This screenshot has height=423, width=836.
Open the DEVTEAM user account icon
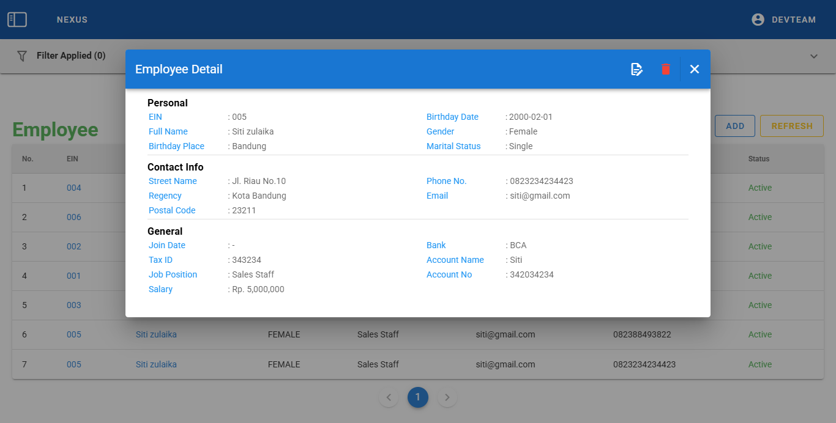coord(758,20)
